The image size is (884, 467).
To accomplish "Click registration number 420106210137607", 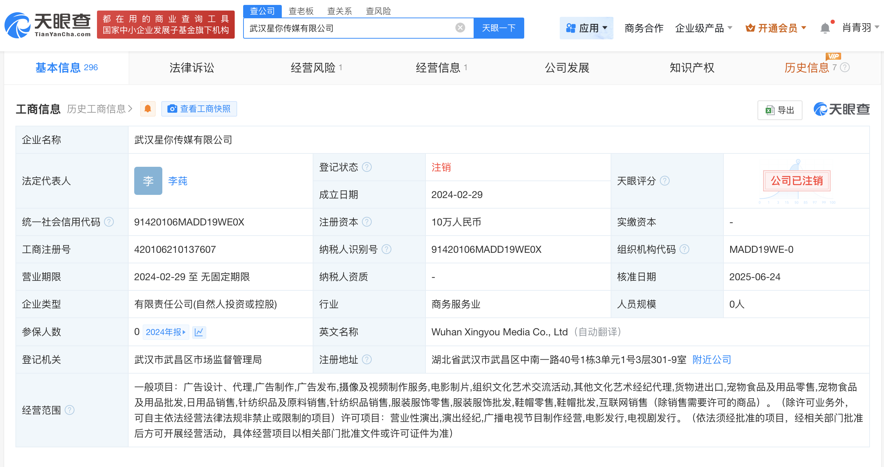I will 175,249.
